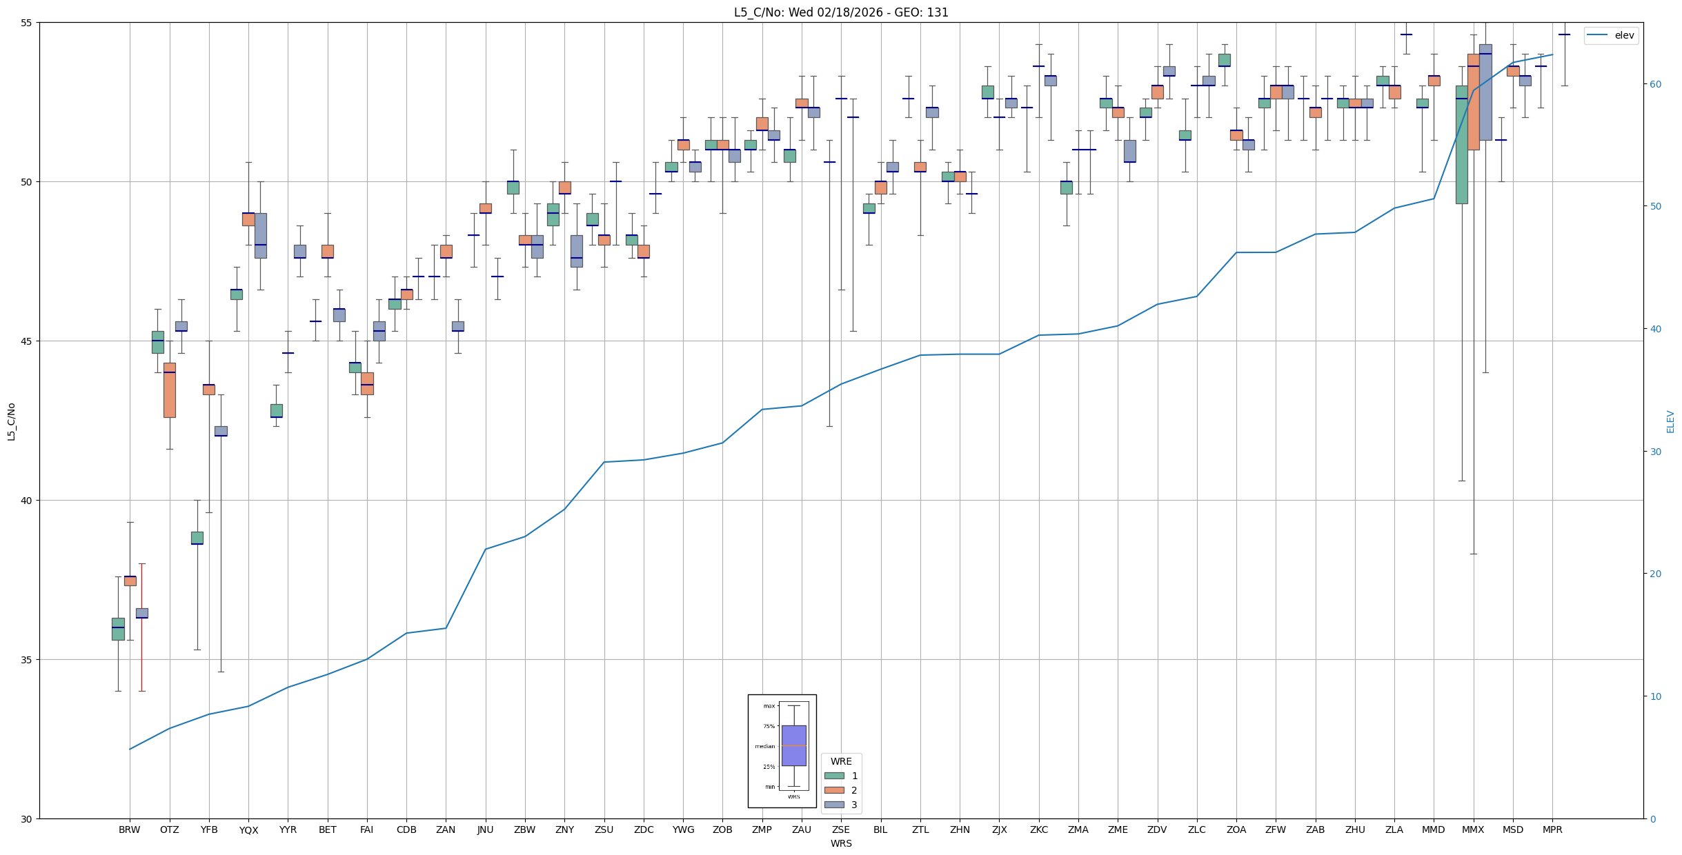Click the 55 tick on left axis
The width and height of the screenshot is (1682, 855).
pos(27,23)
